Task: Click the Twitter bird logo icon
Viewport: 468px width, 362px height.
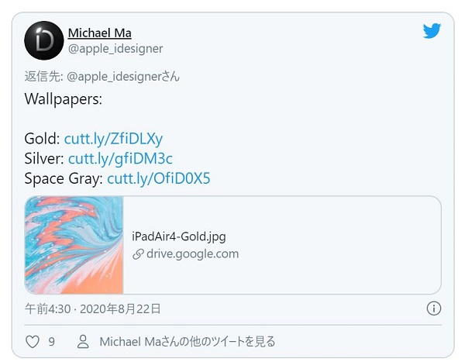Action: pyautogui.click(x=432, y=31)
